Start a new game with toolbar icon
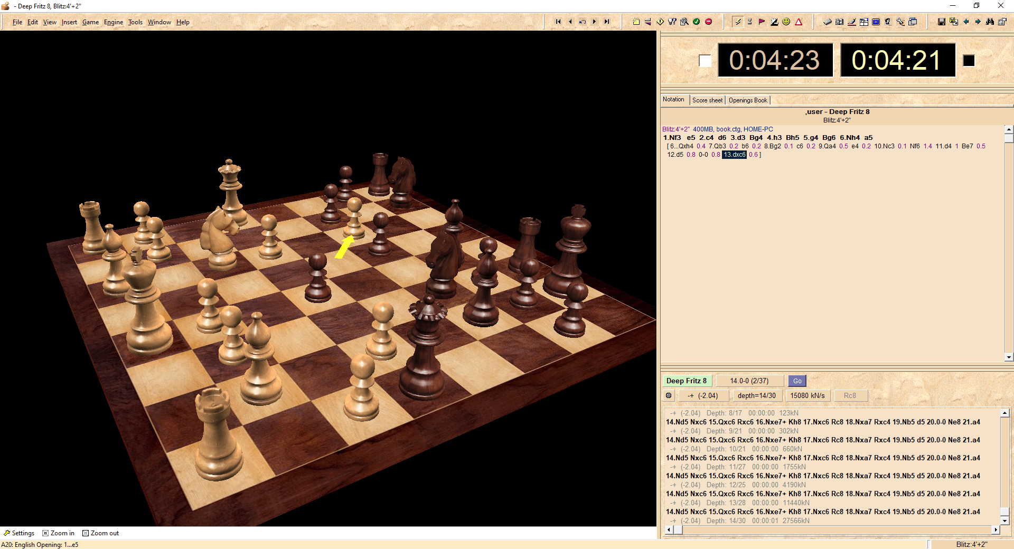 tap(636, 22)
